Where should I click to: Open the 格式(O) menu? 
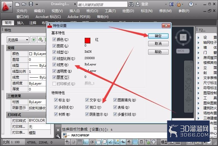click(92, 11)
